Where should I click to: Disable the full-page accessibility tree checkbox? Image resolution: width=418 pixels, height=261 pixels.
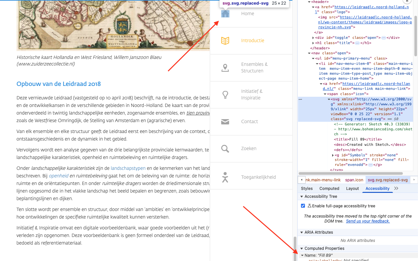[303, 206]
